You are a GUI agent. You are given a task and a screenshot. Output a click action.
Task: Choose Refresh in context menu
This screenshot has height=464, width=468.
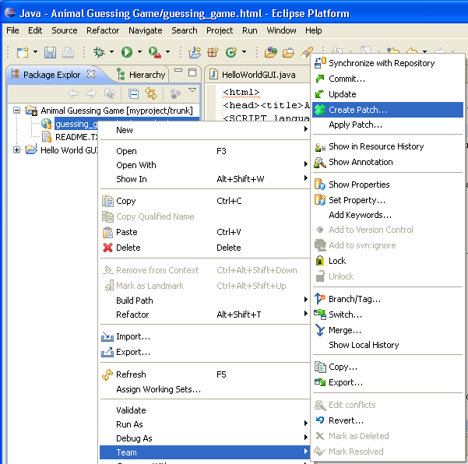[x=205, y=374]
